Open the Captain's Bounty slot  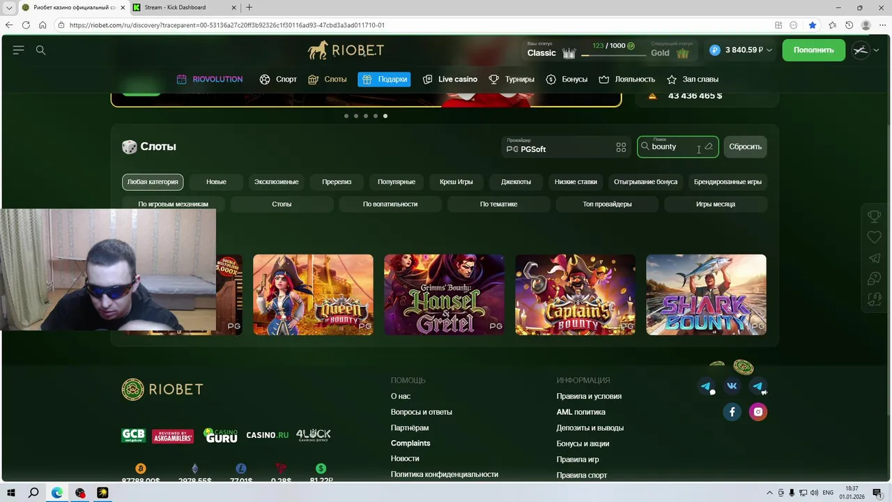(575, 295)
